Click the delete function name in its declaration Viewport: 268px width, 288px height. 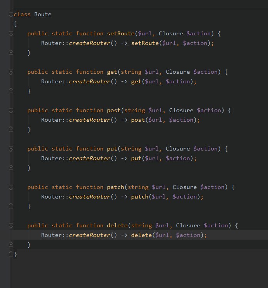click(117, 225)
